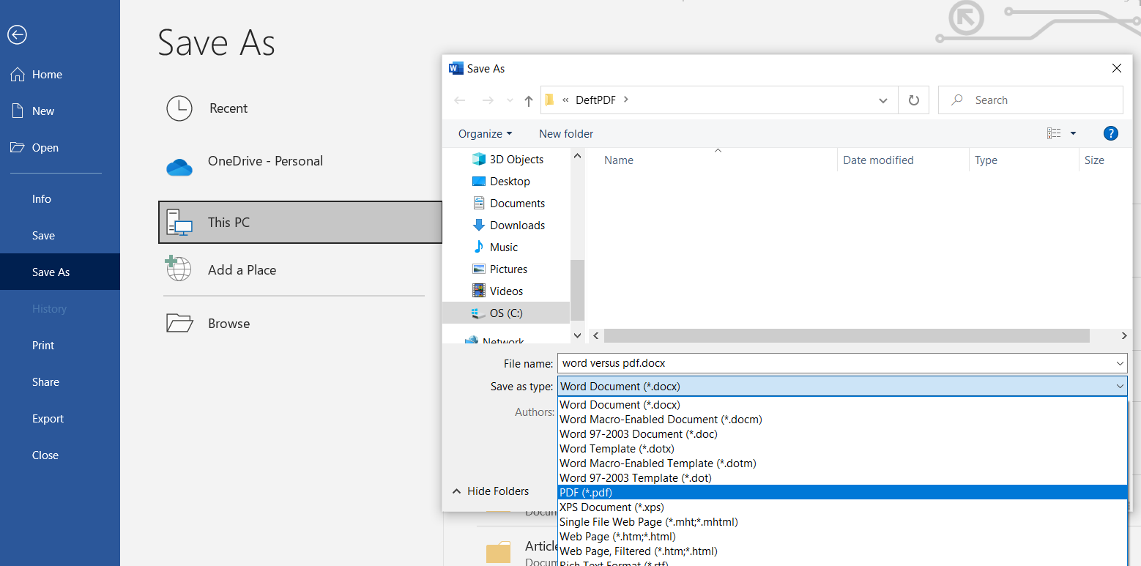Refresh the DeftPDF folder view

click(913, 100)
